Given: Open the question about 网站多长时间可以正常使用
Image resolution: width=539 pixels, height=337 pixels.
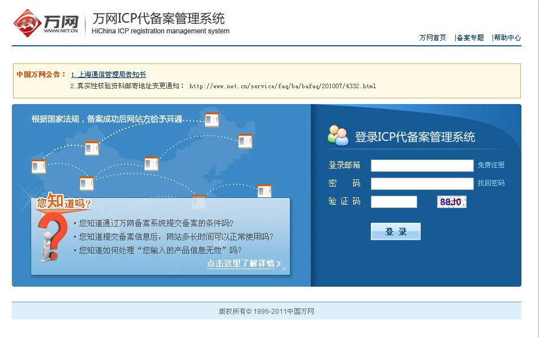Looking at the screenshot, I should [176, 236].
